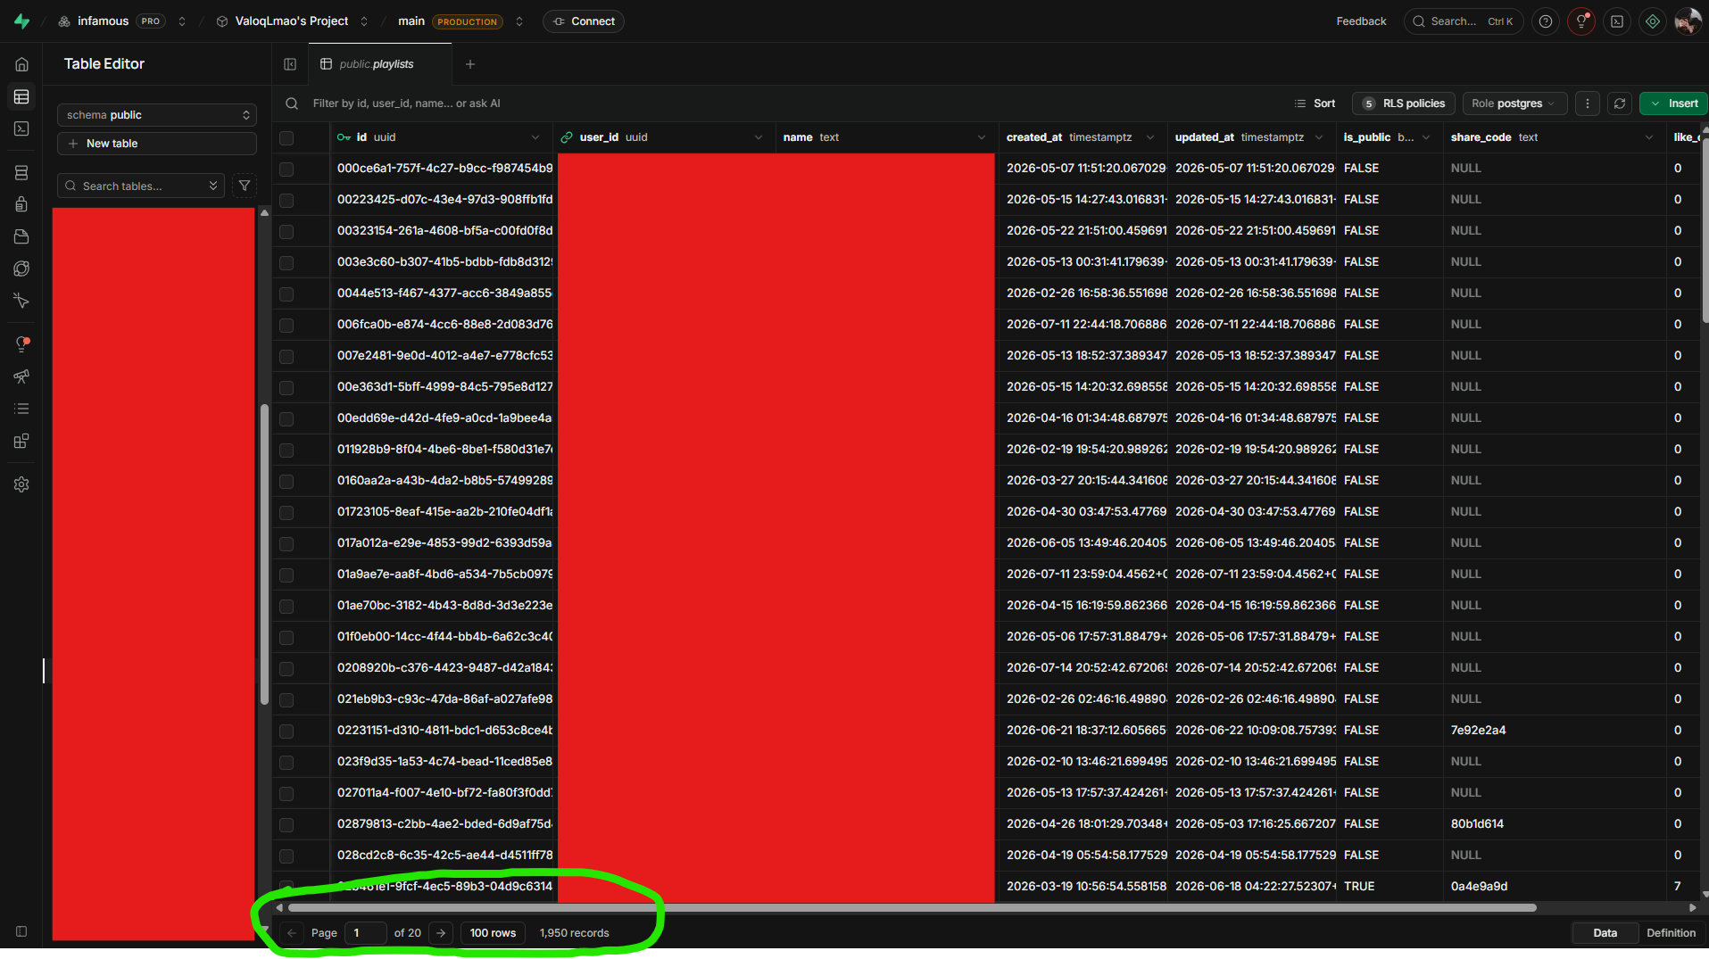The width and height of the screenshot is (1709, 959).
Task: Open project Home from sidebar
Action: [x=21, y=64]
